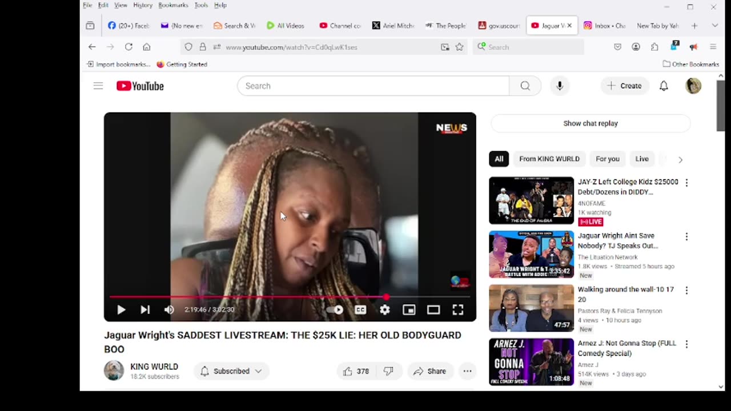
Task: Skip to next video button
Action: 145,310
